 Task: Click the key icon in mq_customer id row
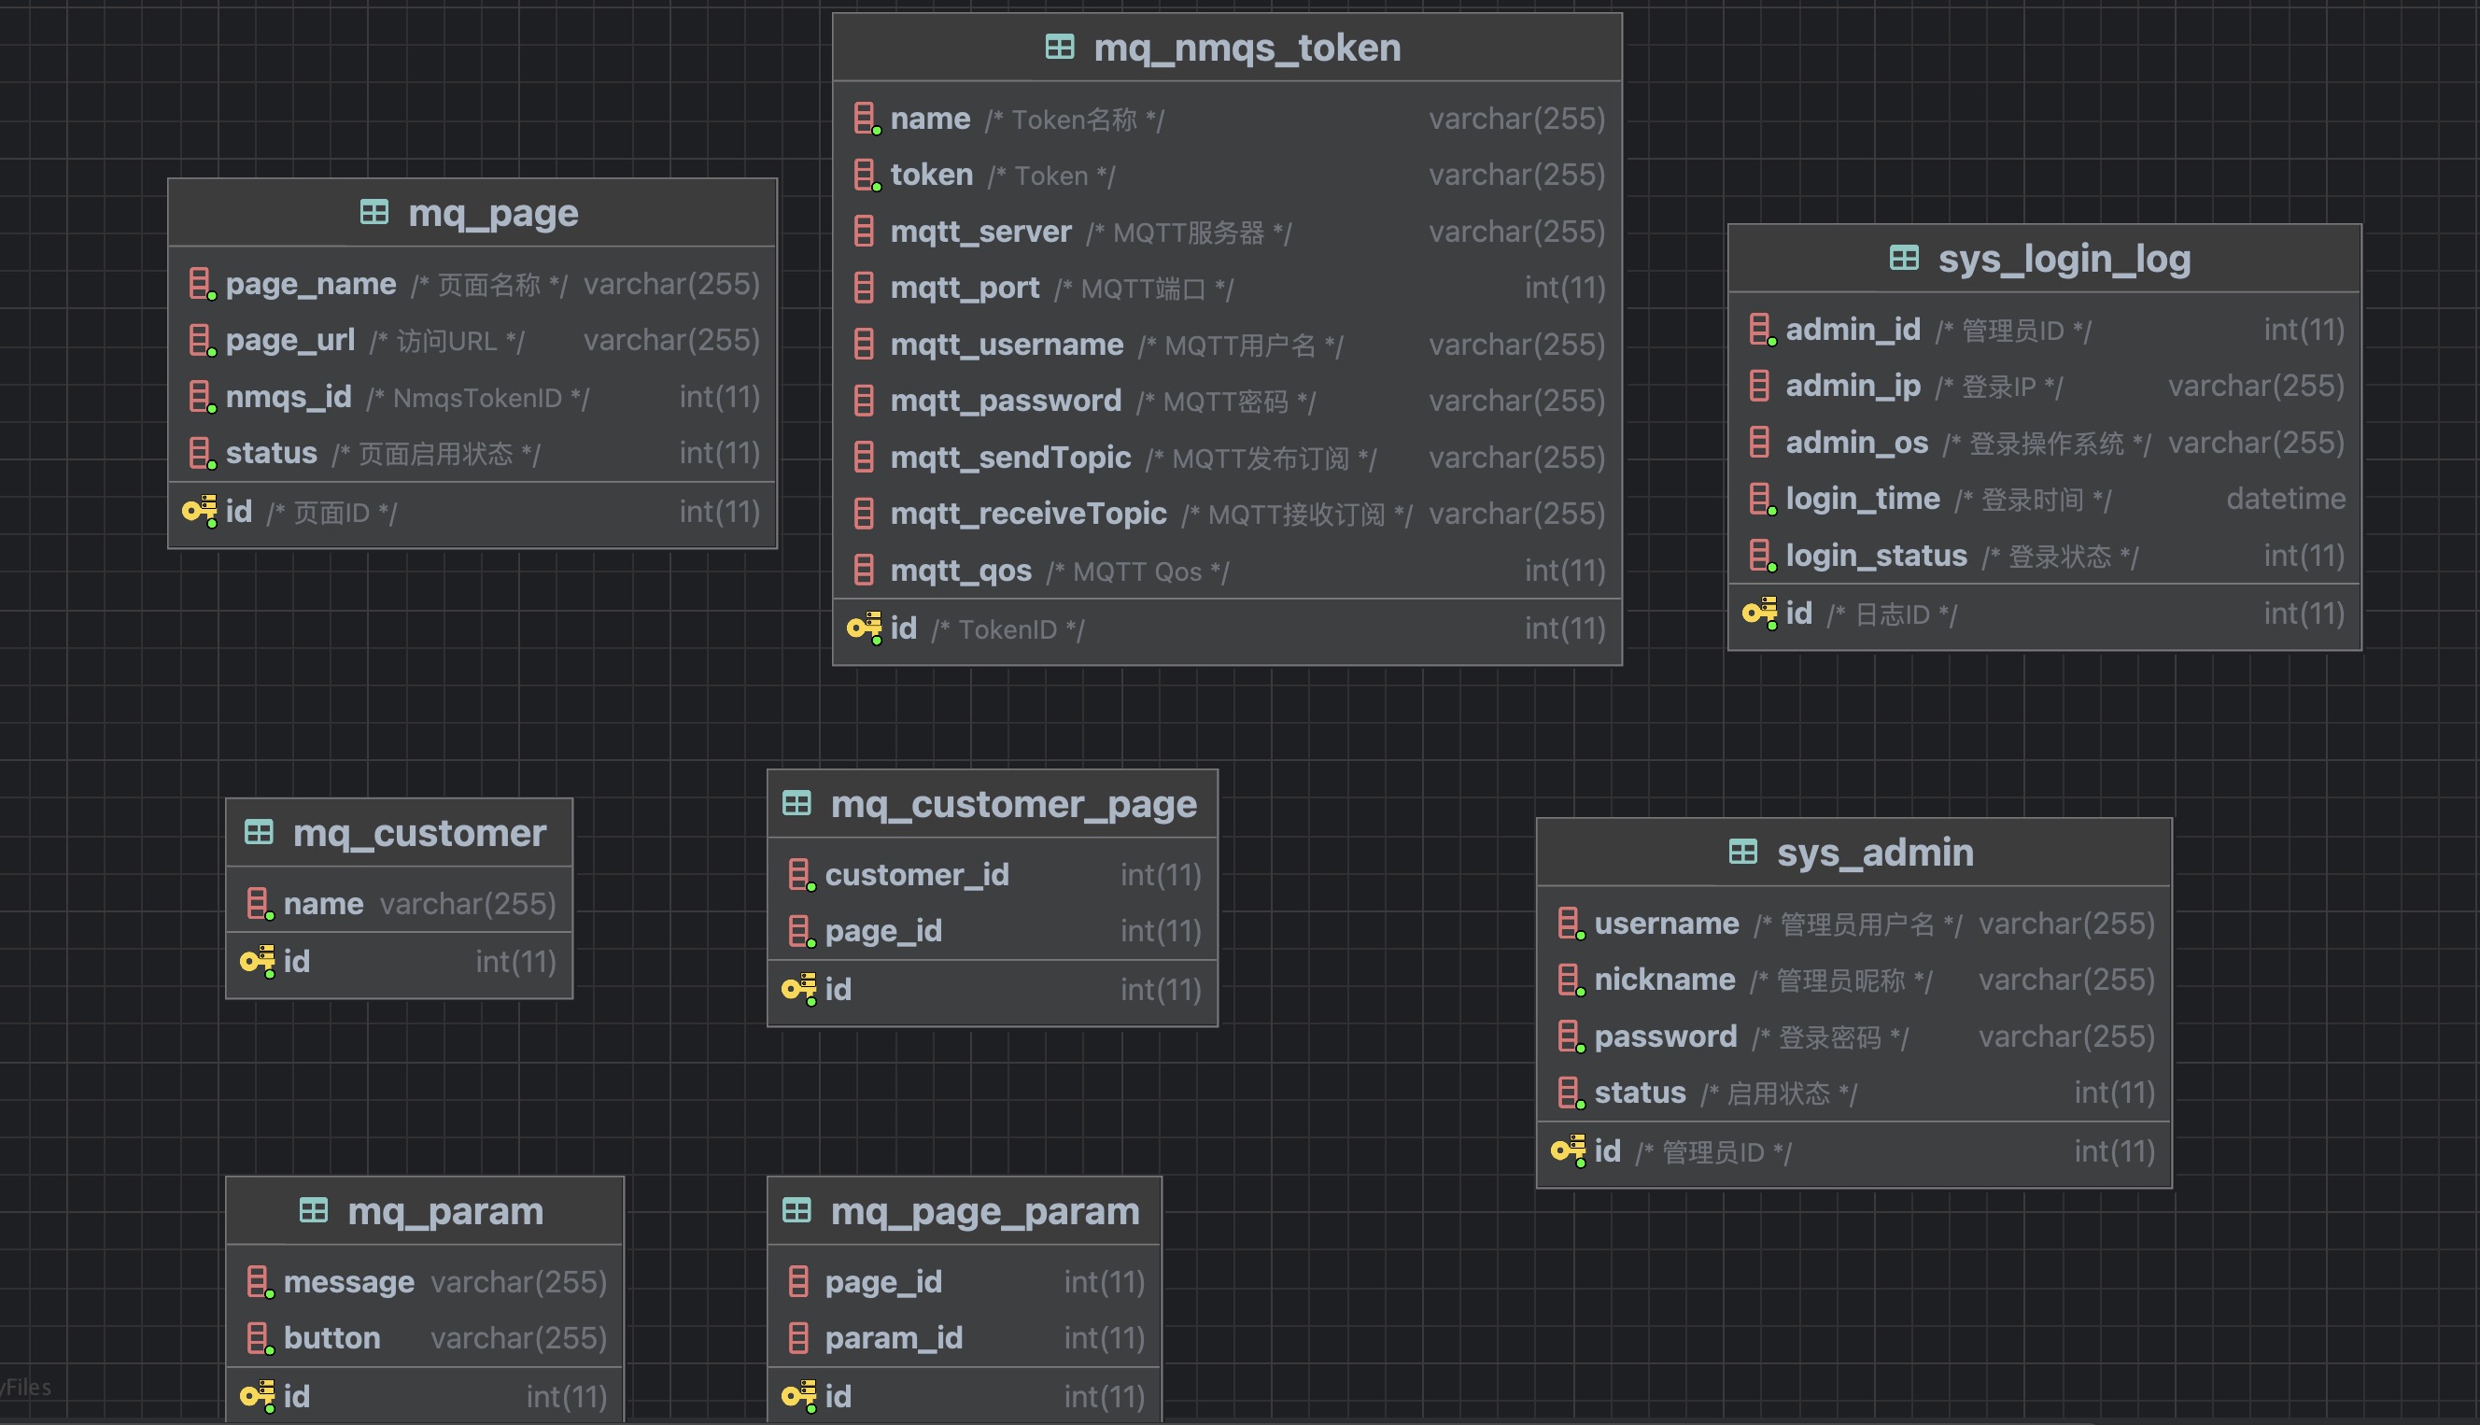tap(258, 961)
